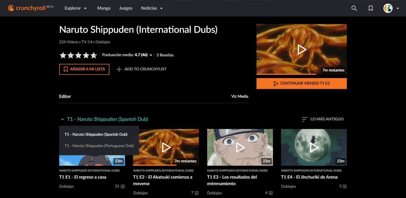This screenshot has height=198, width=406.
Task: Change sort order via Lo Más Antiguo
Action: click(323, 119)
